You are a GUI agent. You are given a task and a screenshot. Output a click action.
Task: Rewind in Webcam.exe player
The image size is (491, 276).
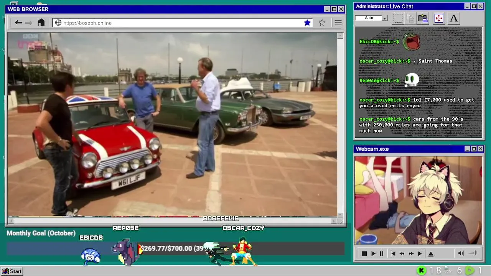coord(402,253)
